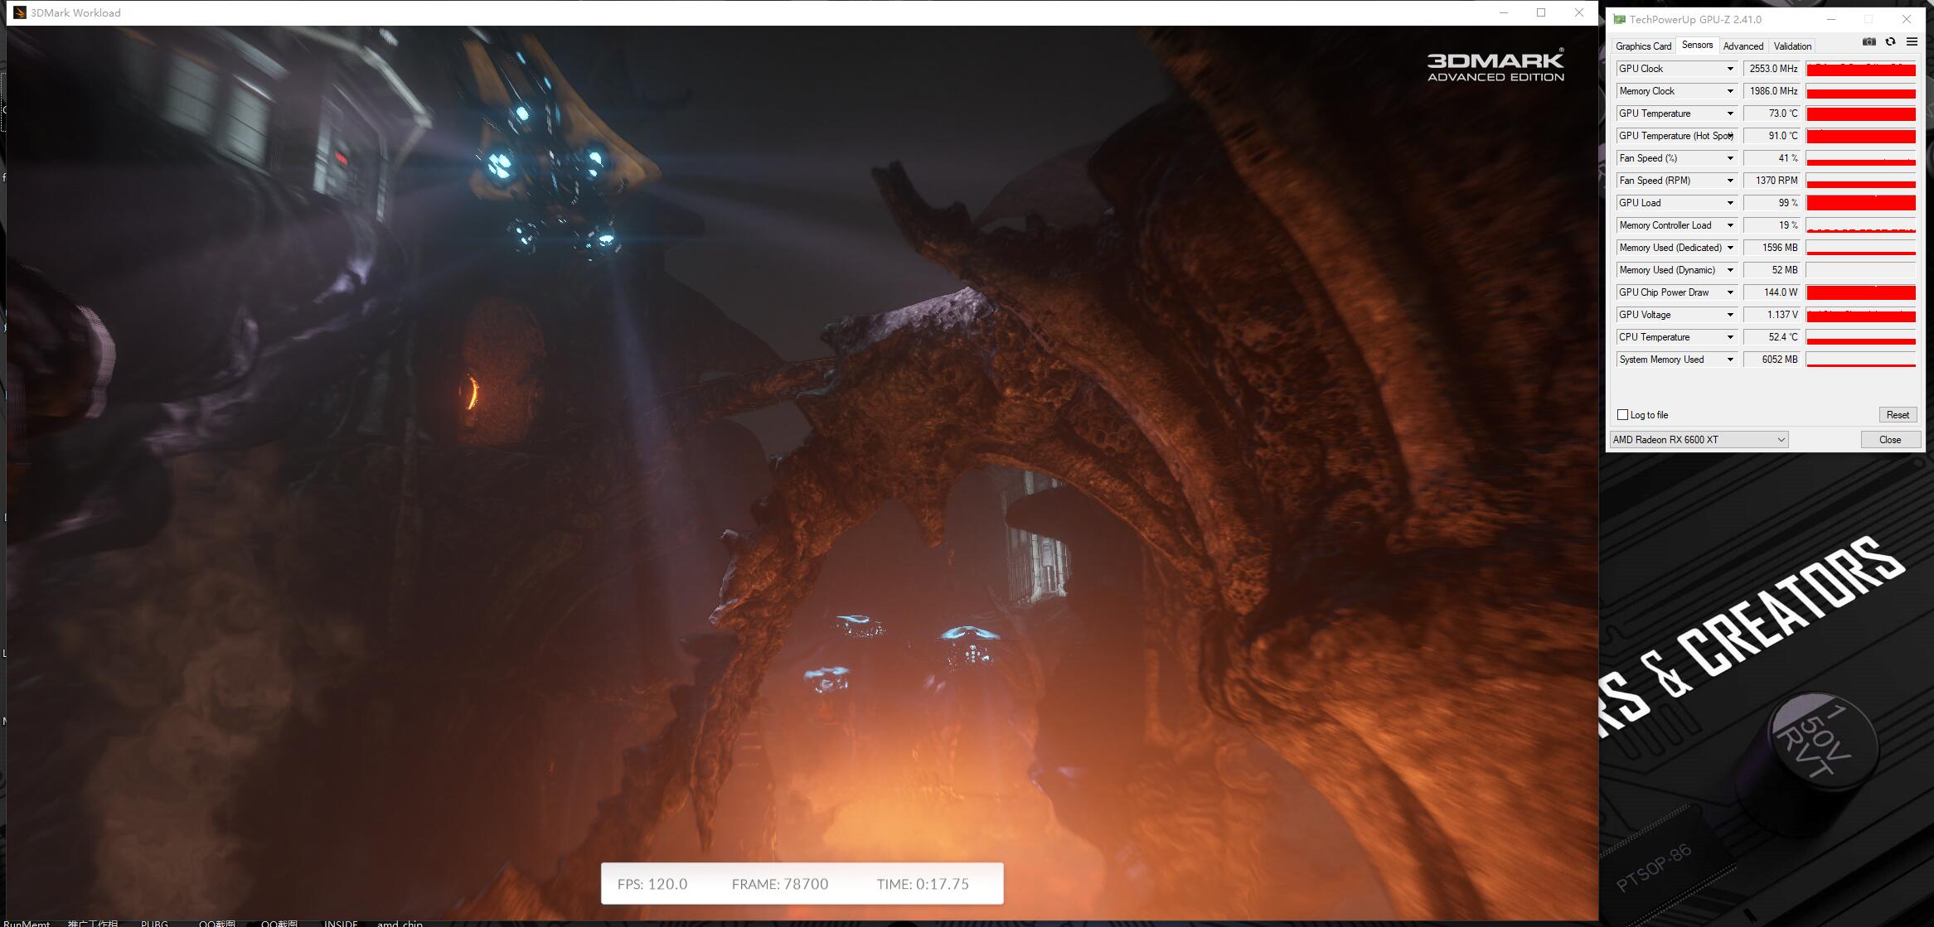Expand the CPU Temperature sensor dropdown
This screenshot has width=1934, height=927.
click(x=1730, y=337)
